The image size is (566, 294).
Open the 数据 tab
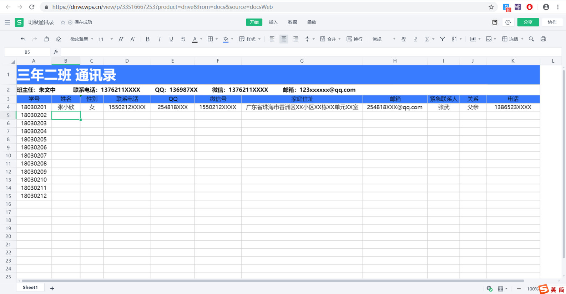point(293,22)
